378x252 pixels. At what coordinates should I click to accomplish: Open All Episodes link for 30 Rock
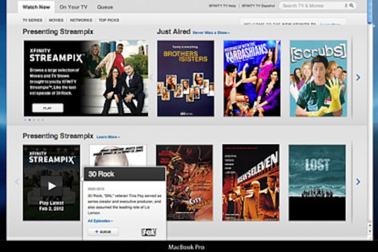pos(100,221)
